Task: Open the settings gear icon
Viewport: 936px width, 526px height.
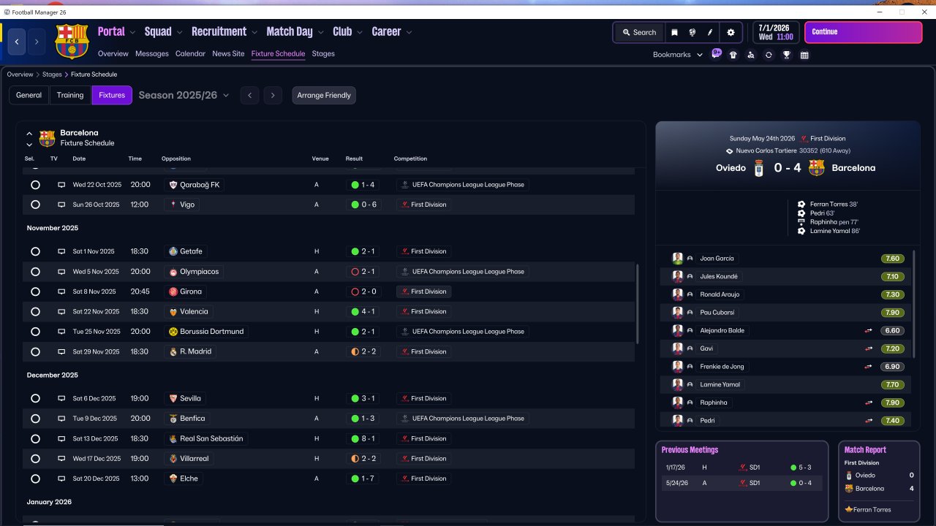Action: (x=731, y=32)
